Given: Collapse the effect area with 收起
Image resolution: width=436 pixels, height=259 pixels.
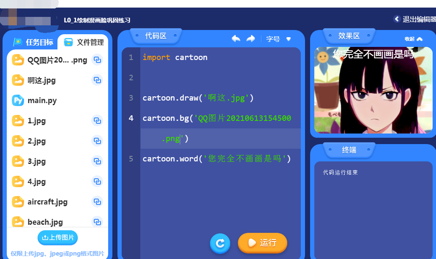Looking at the screenshot, I should pos(414,39).
